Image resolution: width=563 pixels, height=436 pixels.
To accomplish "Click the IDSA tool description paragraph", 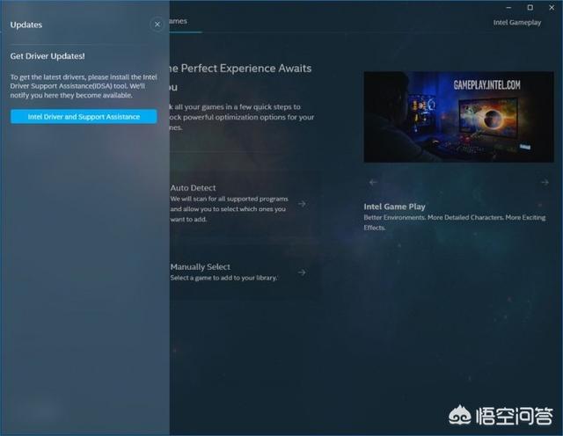I will coord(84,86).
